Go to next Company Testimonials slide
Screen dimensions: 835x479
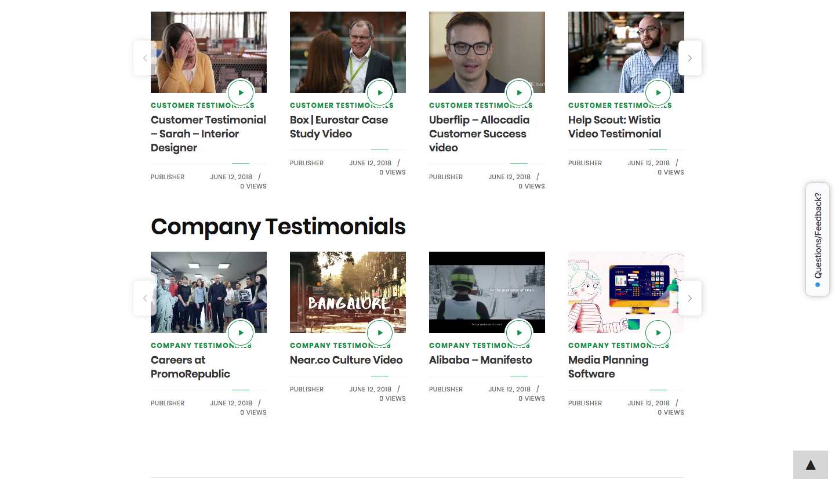click(690, 298)
